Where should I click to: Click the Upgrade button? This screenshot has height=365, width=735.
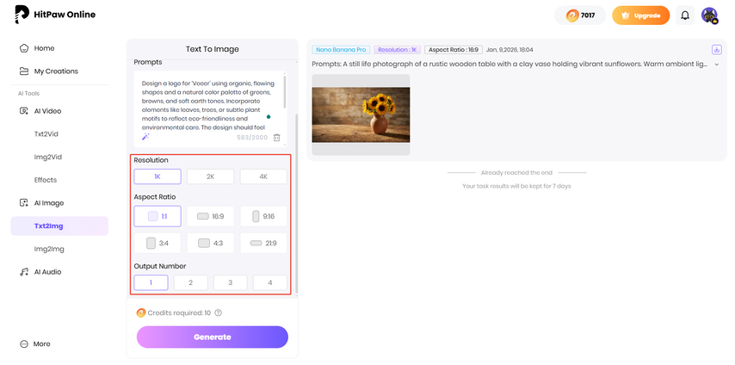(x=640, y=15)
